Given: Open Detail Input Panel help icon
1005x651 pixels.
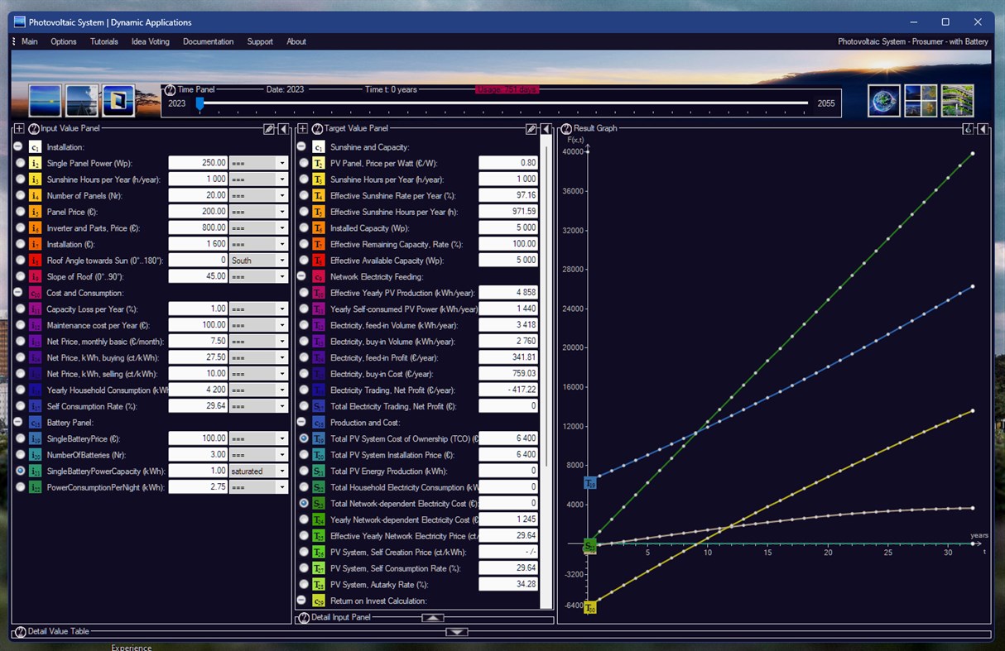Looking at the screenshot, I should pos(304,618).
